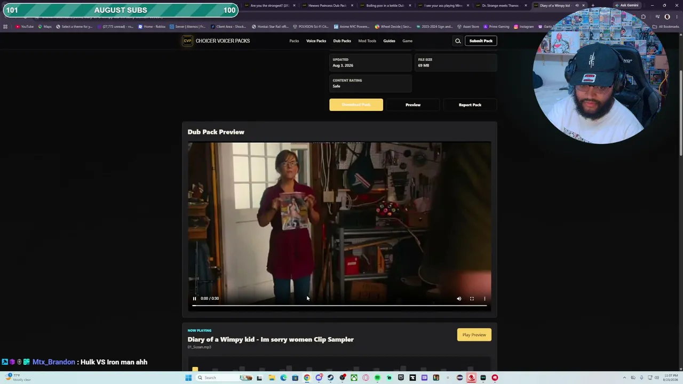
Task: Switch to 'I see your ass playing Minecraft' tab
Action: (443, 5)
